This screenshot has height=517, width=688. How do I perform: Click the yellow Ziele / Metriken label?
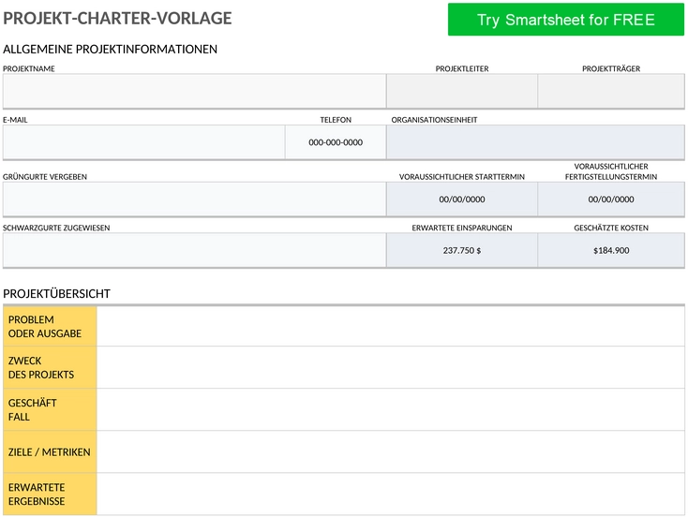click(50, 451)
